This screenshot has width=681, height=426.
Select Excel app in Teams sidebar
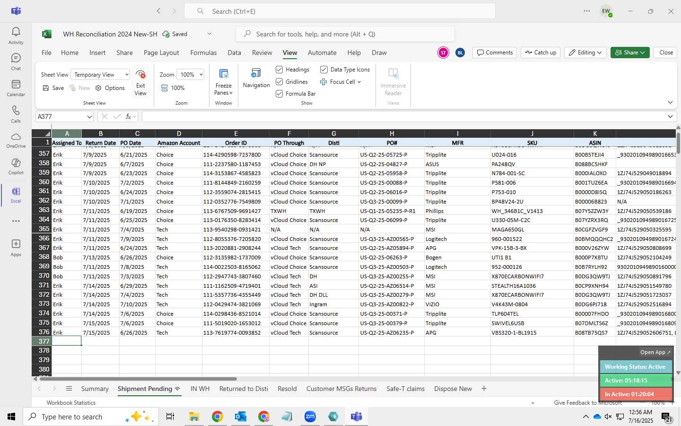[x=16, y=195]
